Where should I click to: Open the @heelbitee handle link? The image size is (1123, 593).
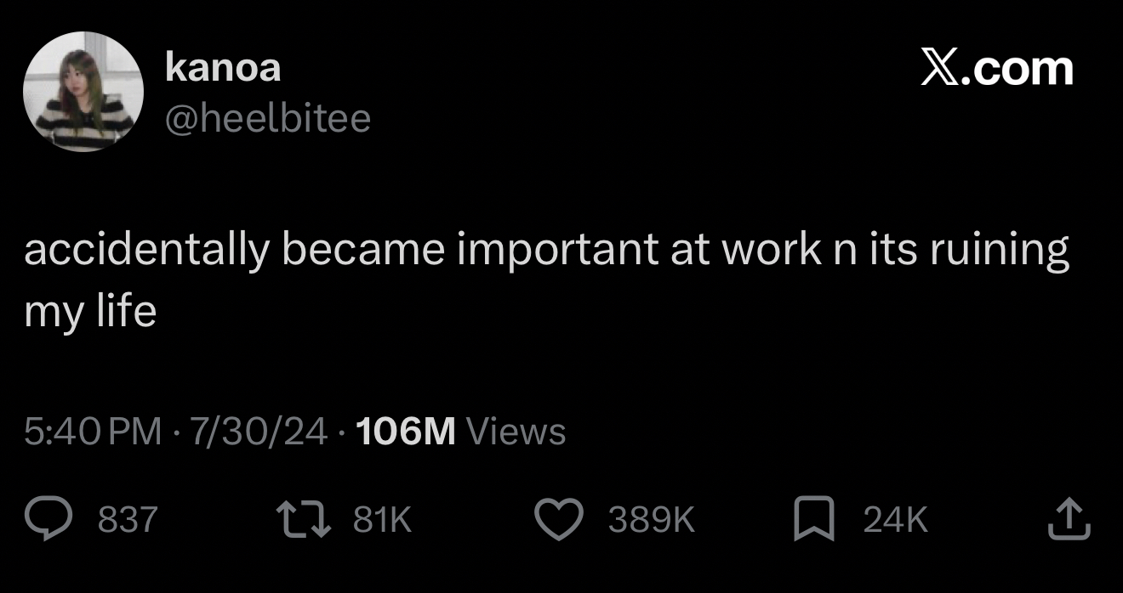(x=268, y=119)
